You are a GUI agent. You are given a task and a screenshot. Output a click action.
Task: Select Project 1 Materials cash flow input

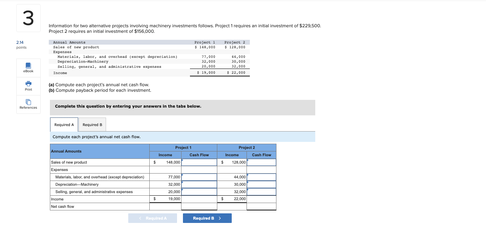(x=199, y=177)
